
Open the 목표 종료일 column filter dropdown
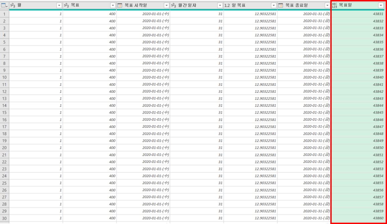coord(327,5)
